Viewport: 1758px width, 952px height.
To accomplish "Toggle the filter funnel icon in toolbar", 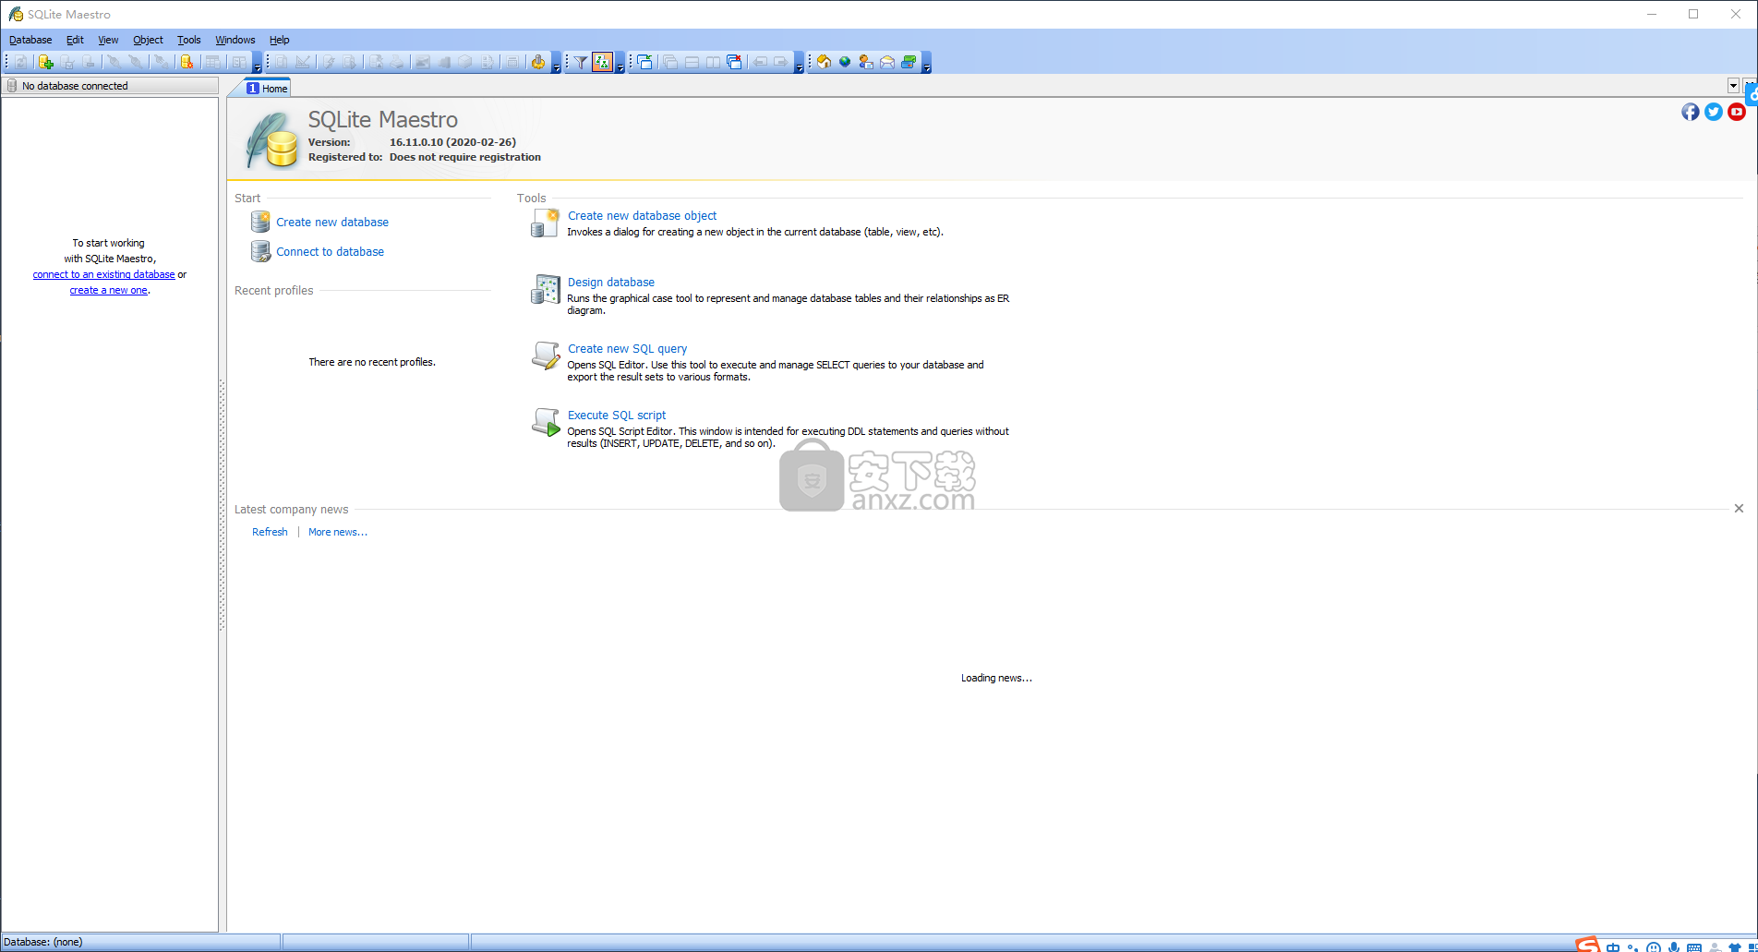I will pos(580,62).
